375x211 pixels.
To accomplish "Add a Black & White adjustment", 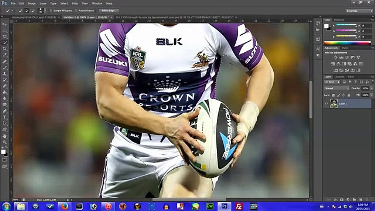I will [344, 64].
